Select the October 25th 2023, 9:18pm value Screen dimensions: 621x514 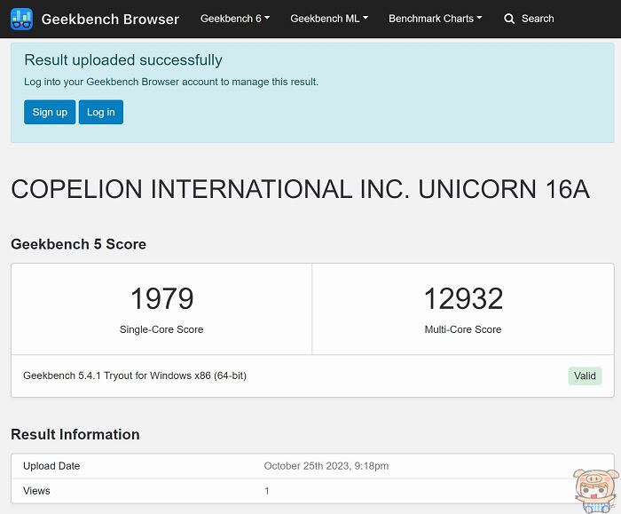coord(326,466)
